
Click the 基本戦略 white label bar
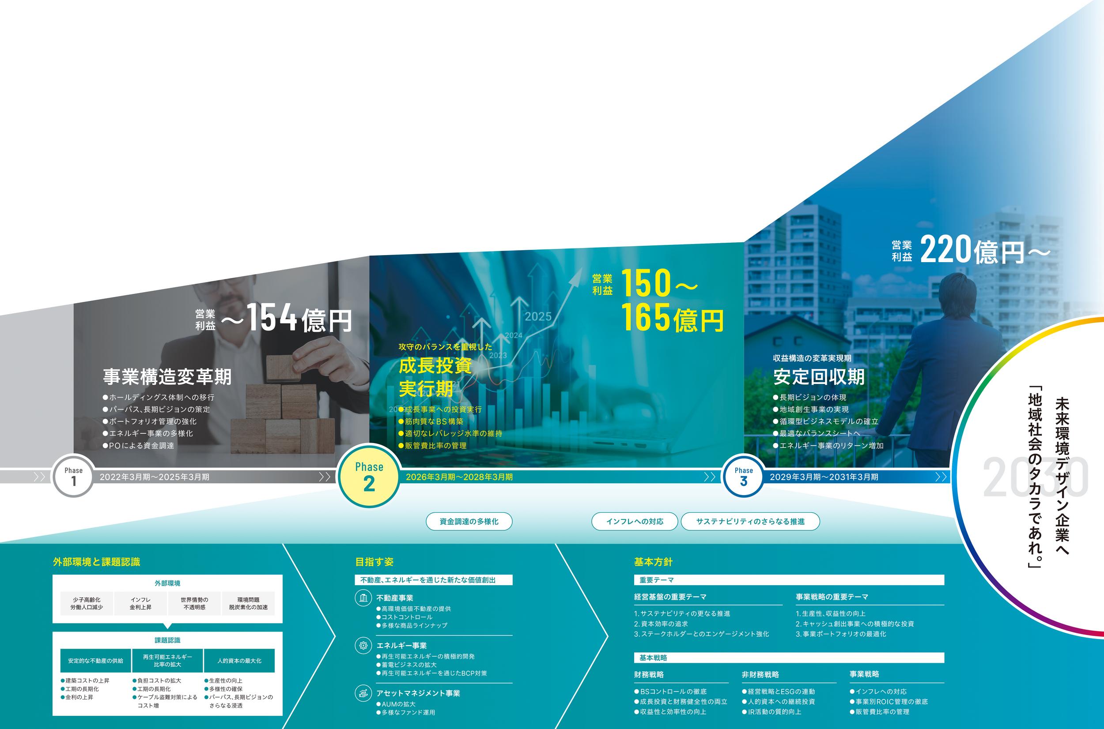pyautogui.click(x=789, y=658)
